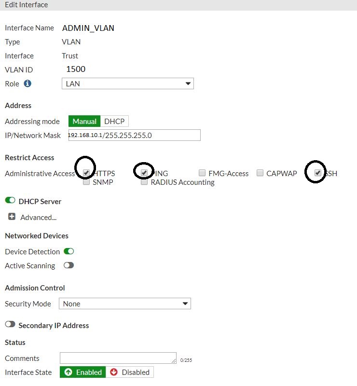Switch addressing mode to DHCP
357x386 pixels.
(x=114, y=121)
